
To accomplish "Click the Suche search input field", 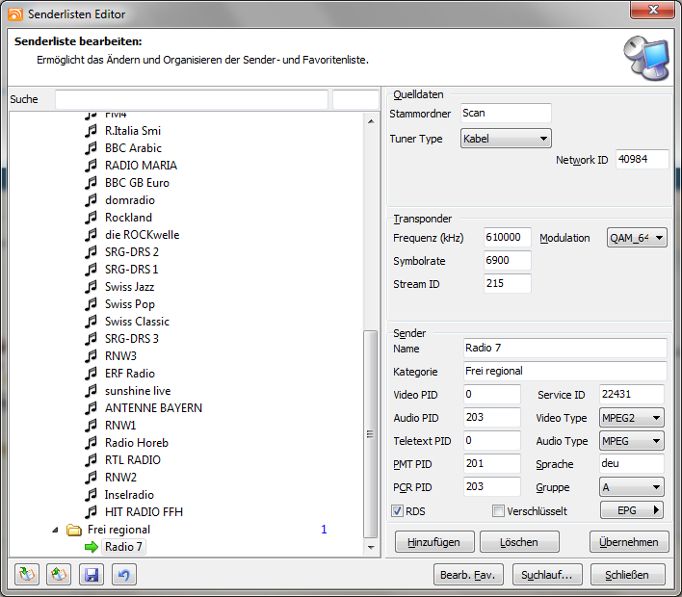I will coord(191,100).
